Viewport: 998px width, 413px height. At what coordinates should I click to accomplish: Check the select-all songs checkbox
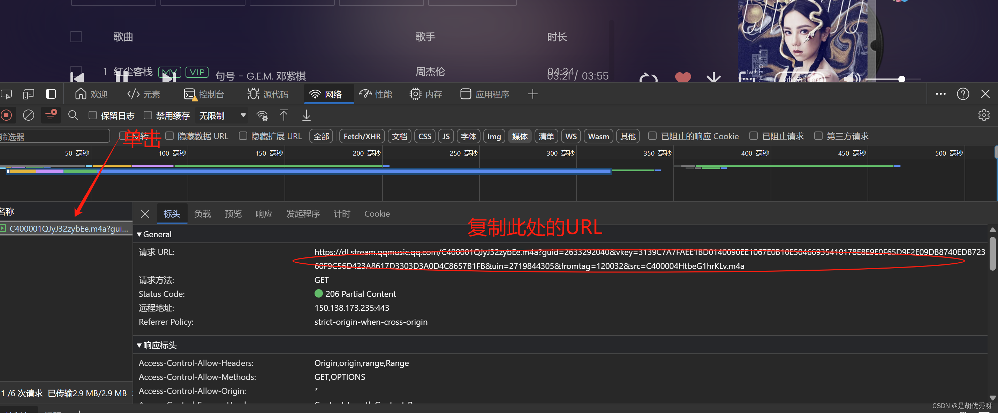pos(76,36)
